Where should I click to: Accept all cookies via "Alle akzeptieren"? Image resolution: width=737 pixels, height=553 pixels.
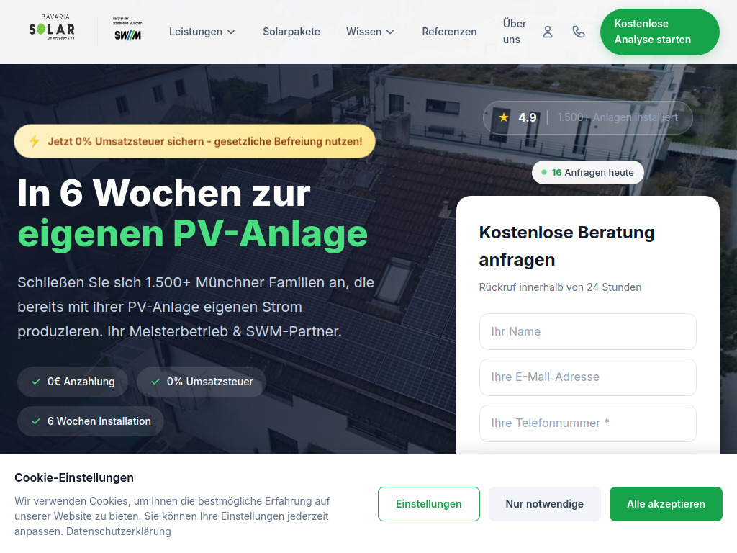pyautogui.click(x=666, y=504)
